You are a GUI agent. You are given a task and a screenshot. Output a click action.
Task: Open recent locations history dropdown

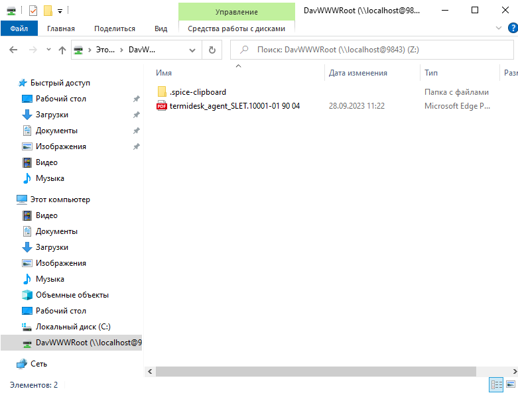(x=48, y=50)
